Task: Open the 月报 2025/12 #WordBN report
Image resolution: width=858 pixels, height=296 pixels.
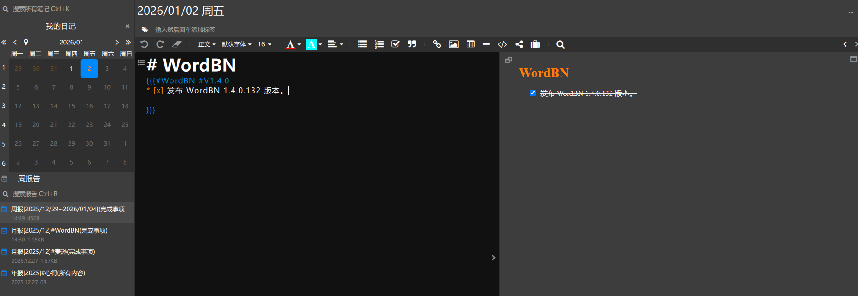Action: click(59, 231)
